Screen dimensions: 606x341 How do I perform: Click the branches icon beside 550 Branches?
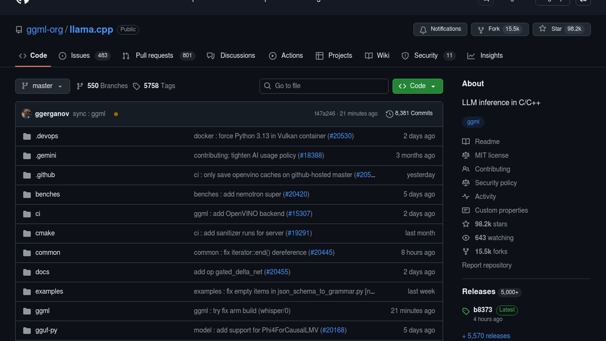click(80, 86)
